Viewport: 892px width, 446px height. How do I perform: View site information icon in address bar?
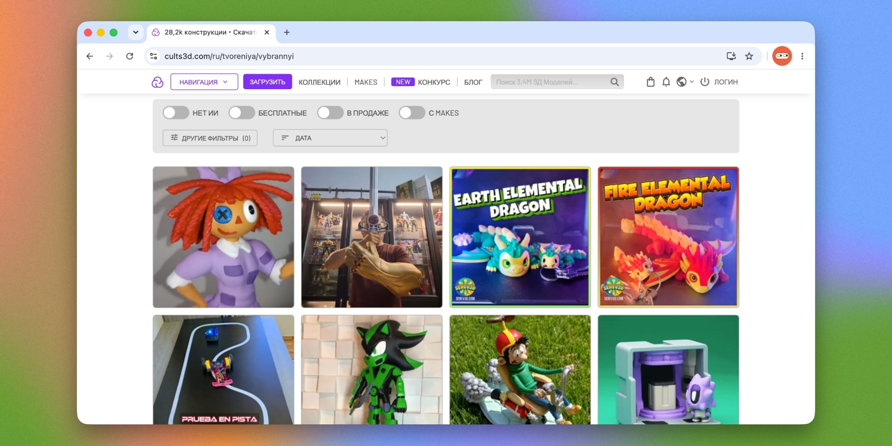pyautogui.click(x=153, y=56)
